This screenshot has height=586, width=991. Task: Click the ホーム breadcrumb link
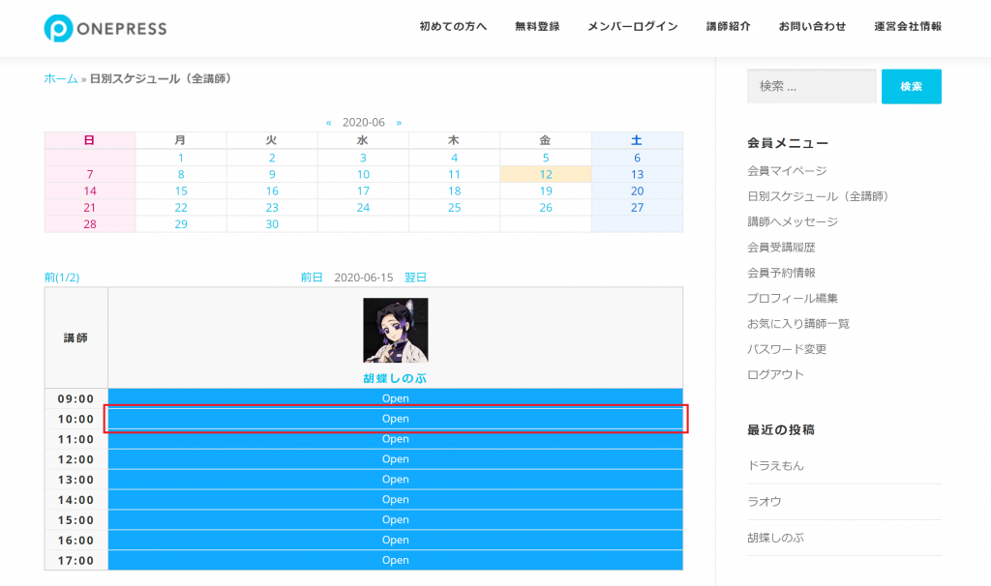click(61, 79)
